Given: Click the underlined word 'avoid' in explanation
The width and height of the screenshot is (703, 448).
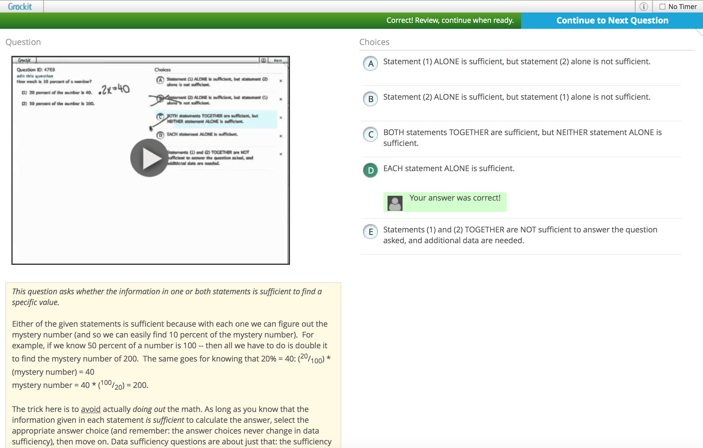Looking at the screenshot, I should coord(91,409).
